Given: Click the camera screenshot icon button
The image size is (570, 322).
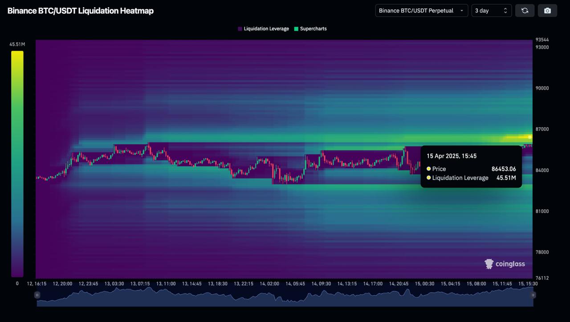Looking at the screenshot, I should (x=547, y=10).
